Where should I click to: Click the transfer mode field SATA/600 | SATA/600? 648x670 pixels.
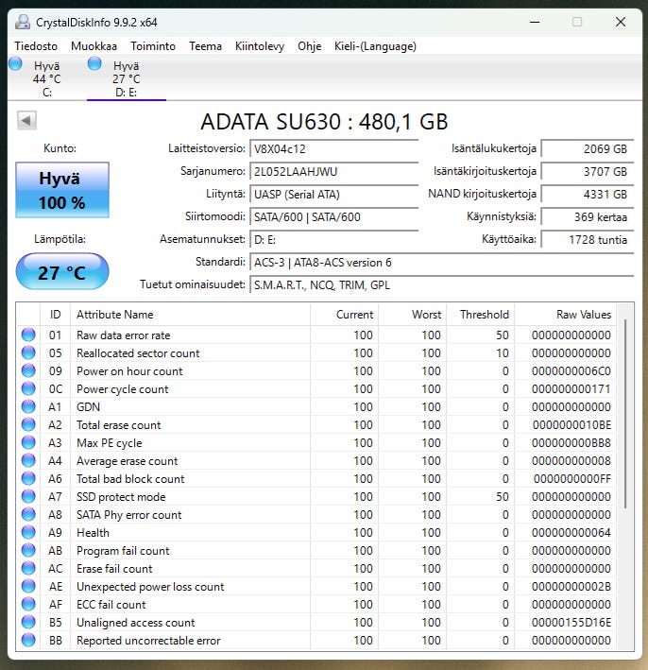tap(333, 216)
